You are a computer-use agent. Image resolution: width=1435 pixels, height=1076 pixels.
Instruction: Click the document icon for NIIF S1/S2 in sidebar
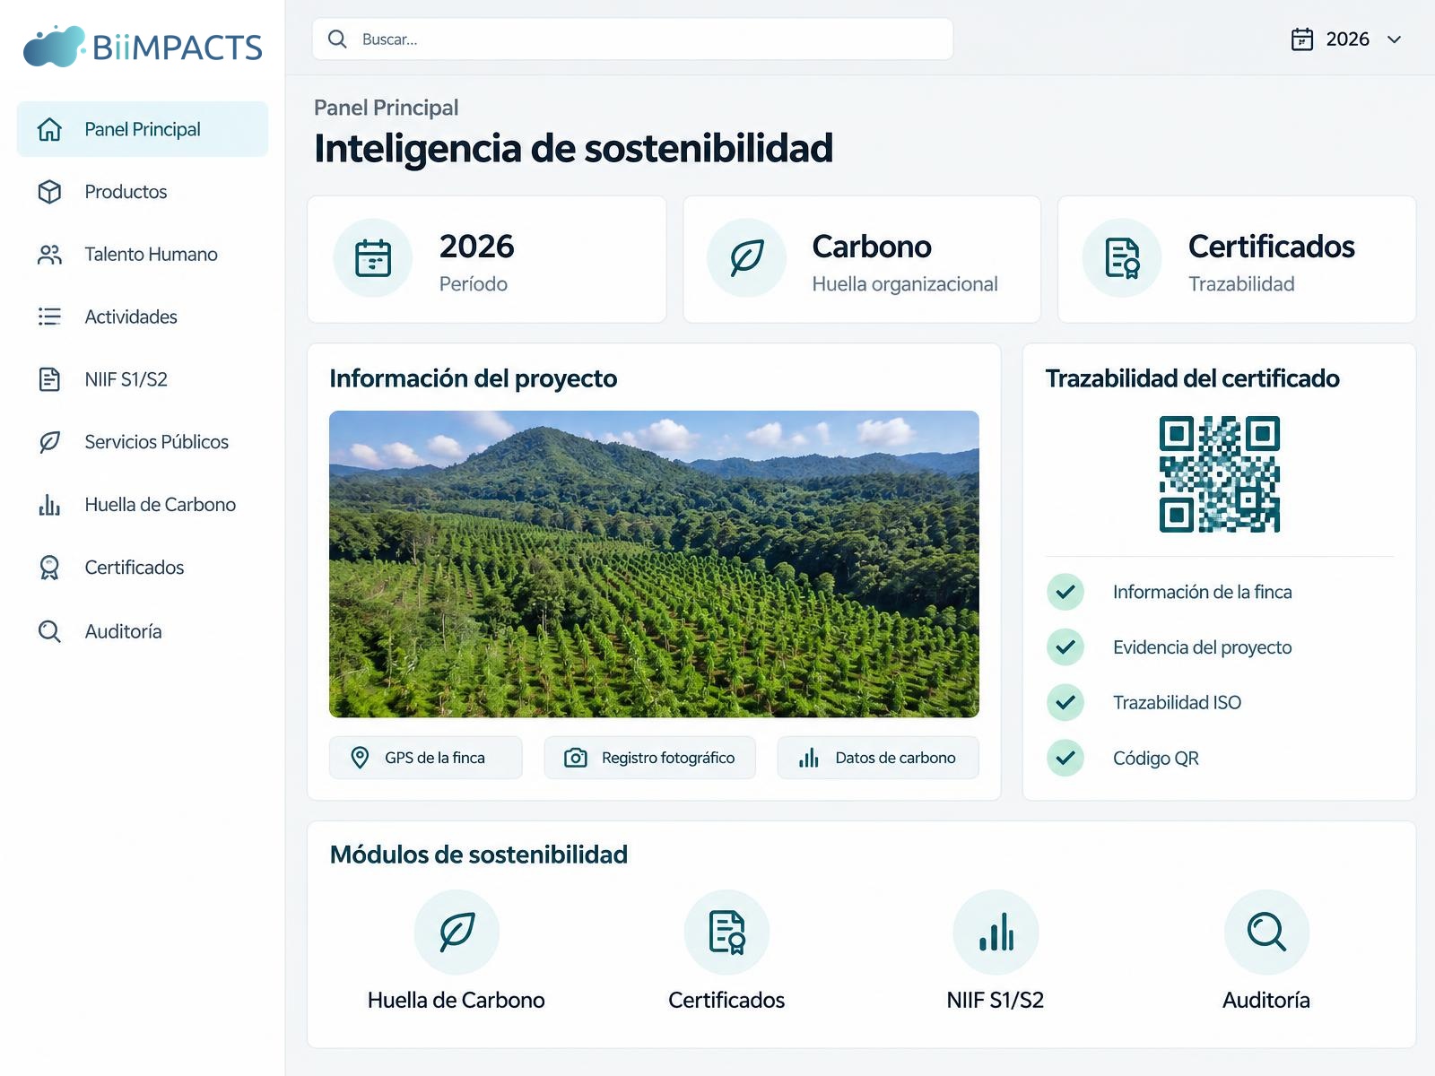point(49,379)
